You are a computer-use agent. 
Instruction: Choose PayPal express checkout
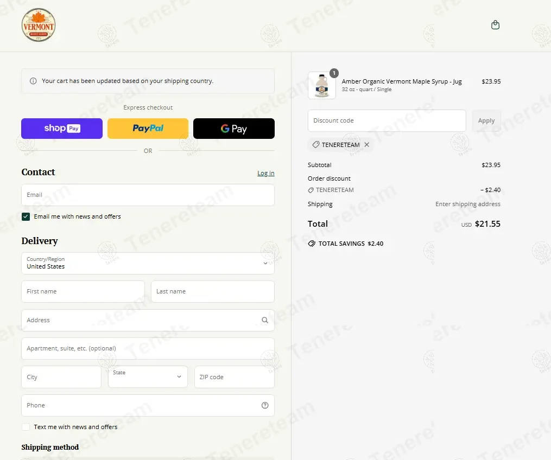(148, 129)
